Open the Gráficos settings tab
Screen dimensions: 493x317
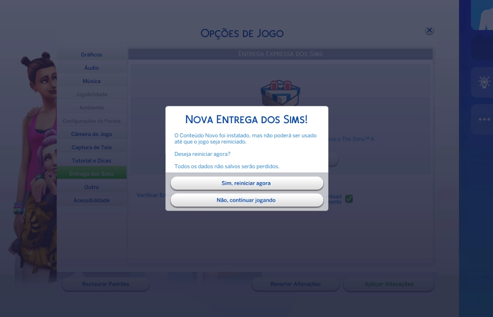coord(91,54)
